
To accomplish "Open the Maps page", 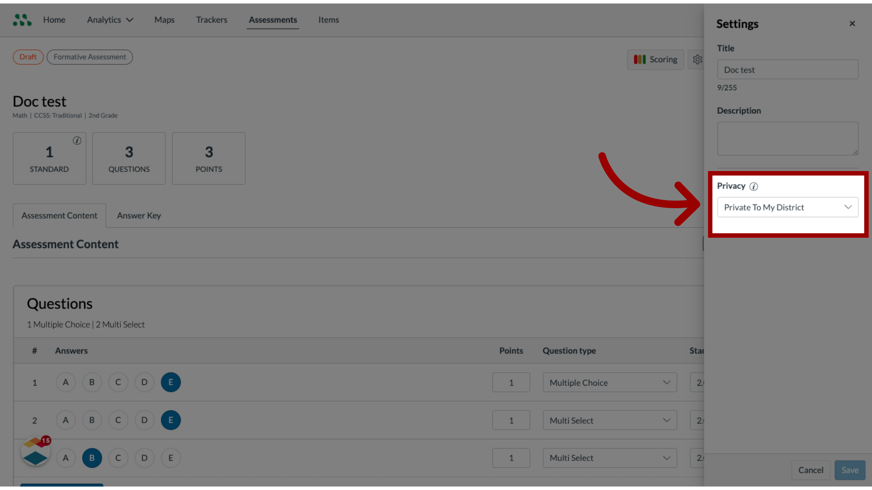I will [x=164, y=20].
